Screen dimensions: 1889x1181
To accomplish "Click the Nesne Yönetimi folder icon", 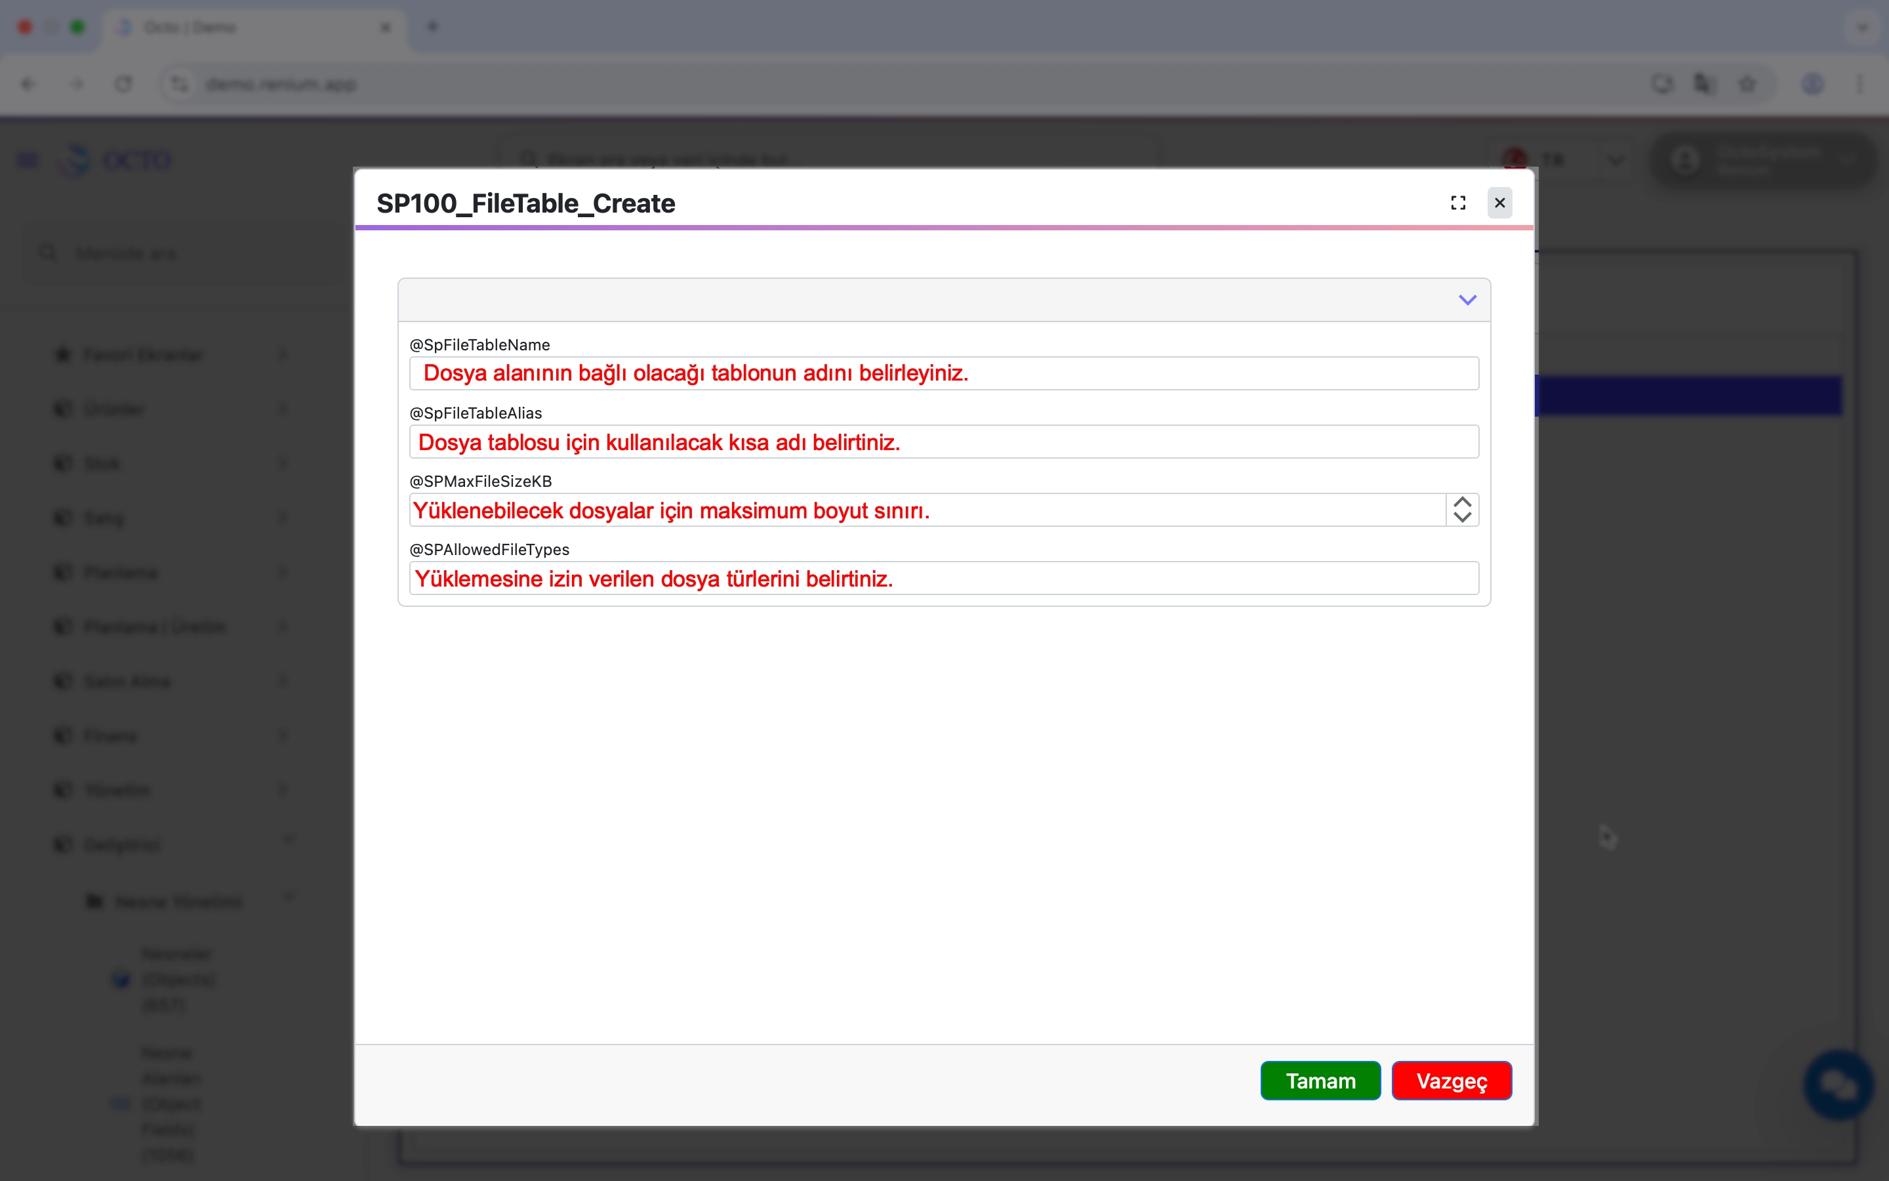I will click(94, 901).
